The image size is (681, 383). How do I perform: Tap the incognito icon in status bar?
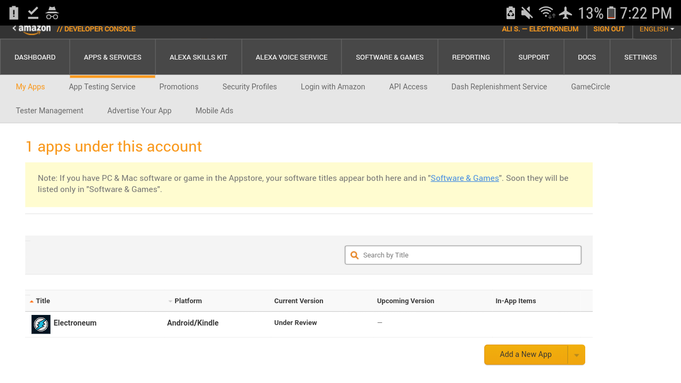pyautogui.click(x=52, y=13)
